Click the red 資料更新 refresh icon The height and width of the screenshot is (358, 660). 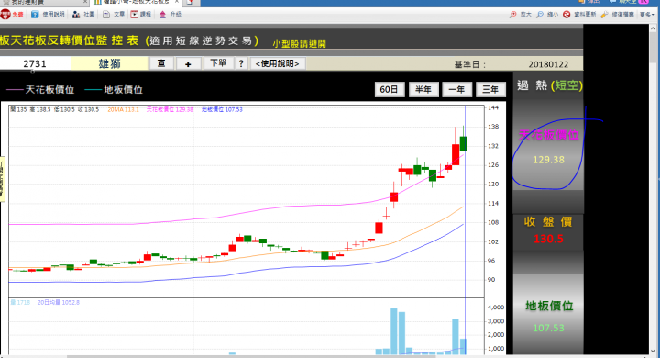point(566,15)
